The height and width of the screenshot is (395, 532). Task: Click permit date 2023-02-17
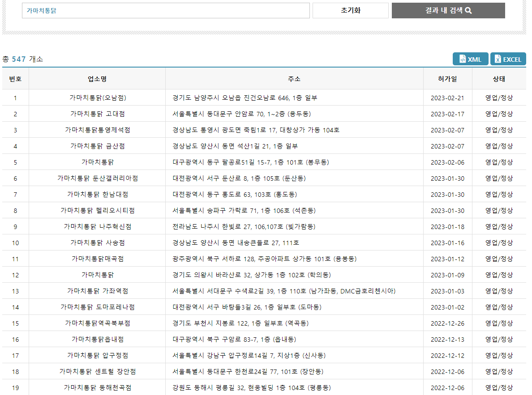point(447,114)
